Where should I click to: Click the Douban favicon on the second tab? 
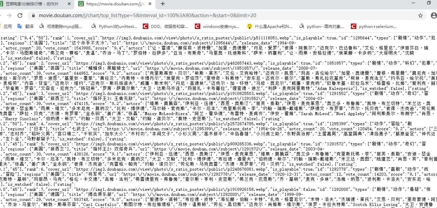tap(81, 4)
